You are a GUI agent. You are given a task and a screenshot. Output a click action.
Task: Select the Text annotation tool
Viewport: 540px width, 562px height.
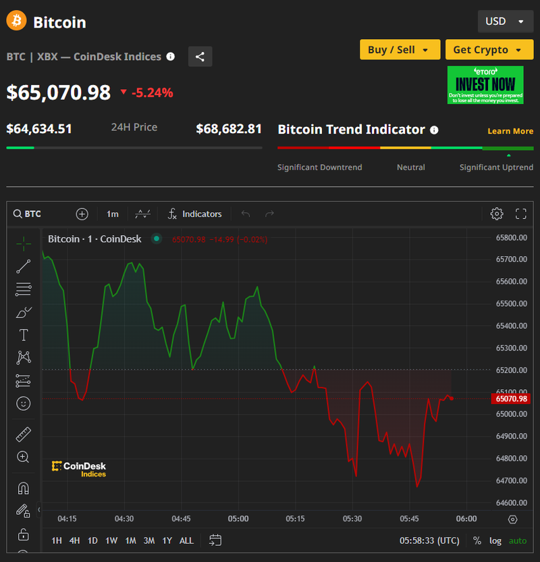point(23,335)
